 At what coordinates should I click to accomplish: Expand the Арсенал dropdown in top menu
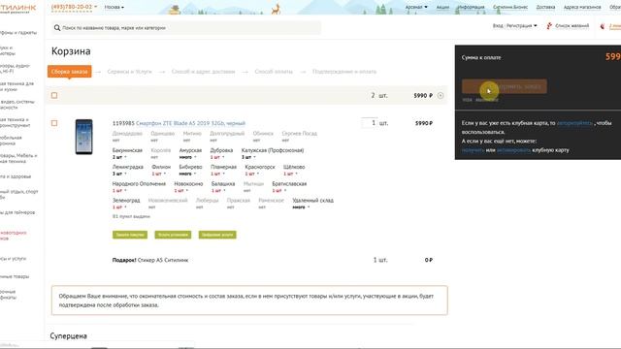[416, 7]
